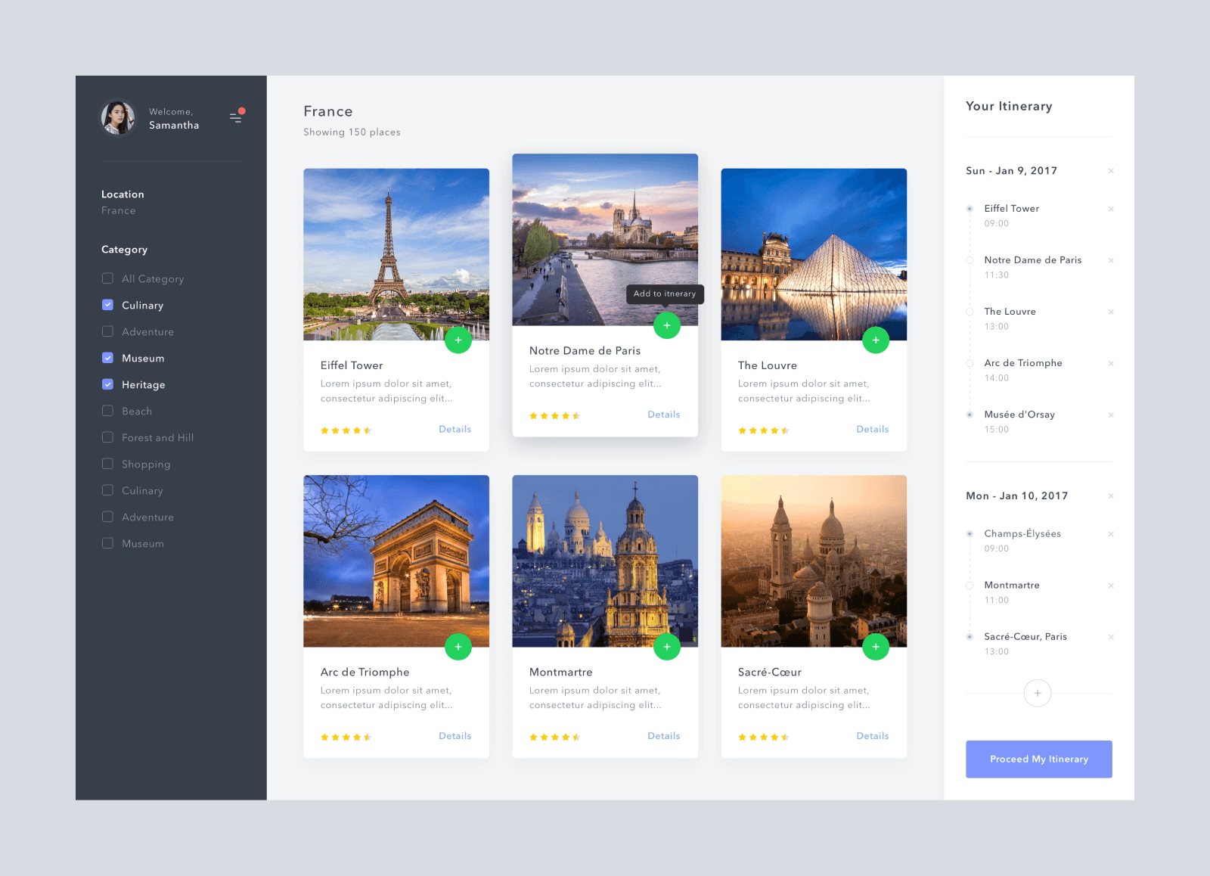This screenshot has width=1210, height=876.
Task: Add Eiffel Tower to itinerary with plus
Action: coord(458,340)
